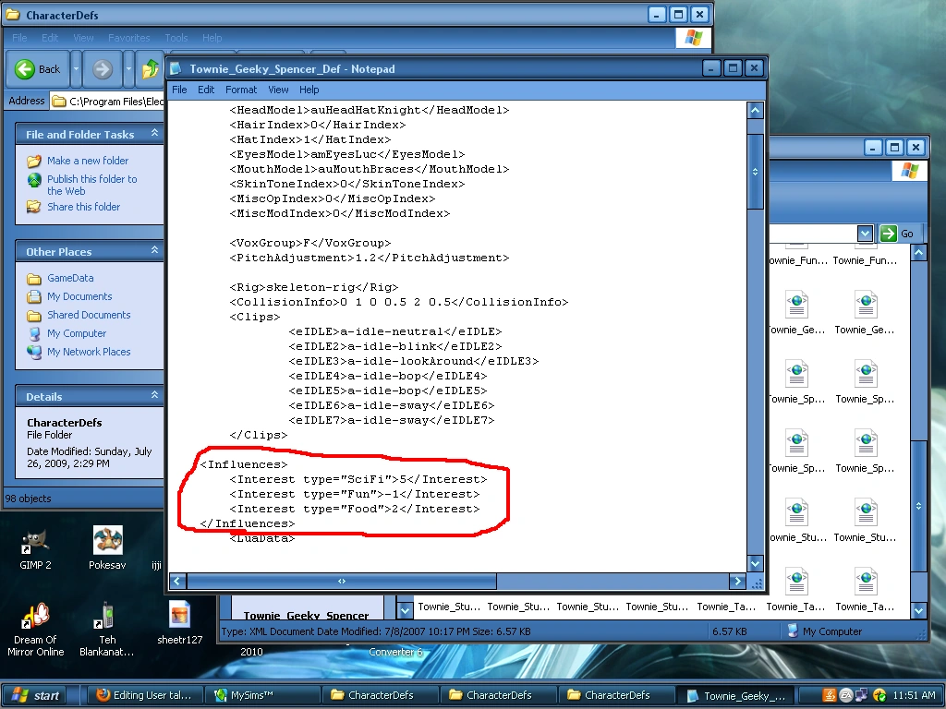Select the rightmost Townie_Fun... file label

(x=865, y=260)
